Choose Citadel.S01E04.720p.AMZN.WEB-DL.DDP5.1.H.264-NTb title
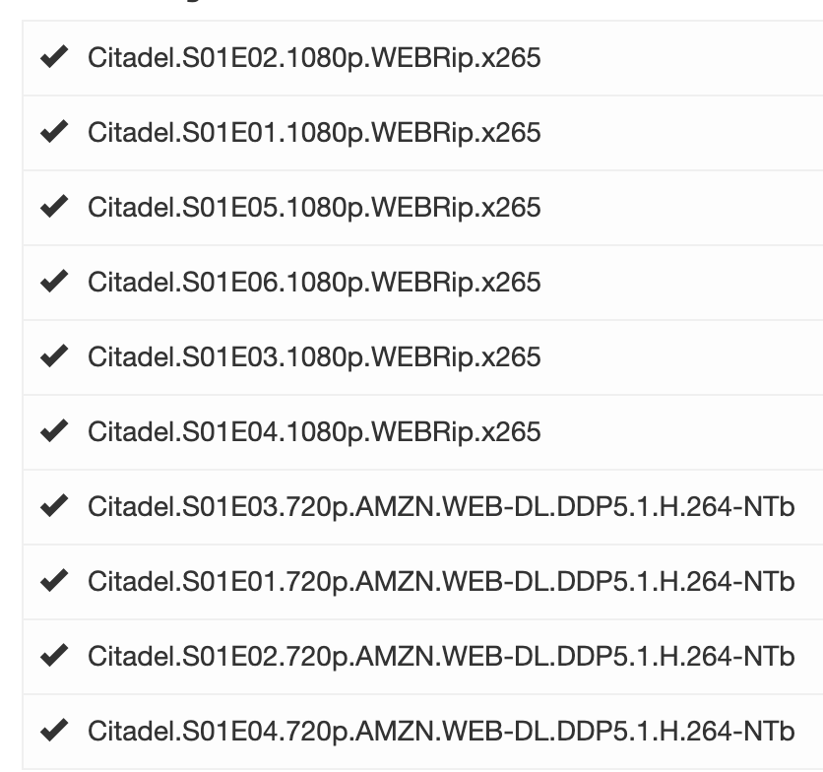Screen dimensions: 823x772 pyautogui.click(x=441, y=732)
